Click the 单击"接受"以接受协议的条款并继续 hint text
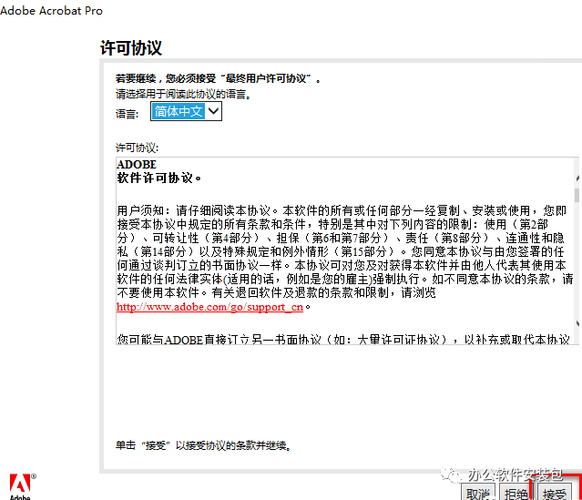This screenshot has height=500, width=582. pos(203,445)
